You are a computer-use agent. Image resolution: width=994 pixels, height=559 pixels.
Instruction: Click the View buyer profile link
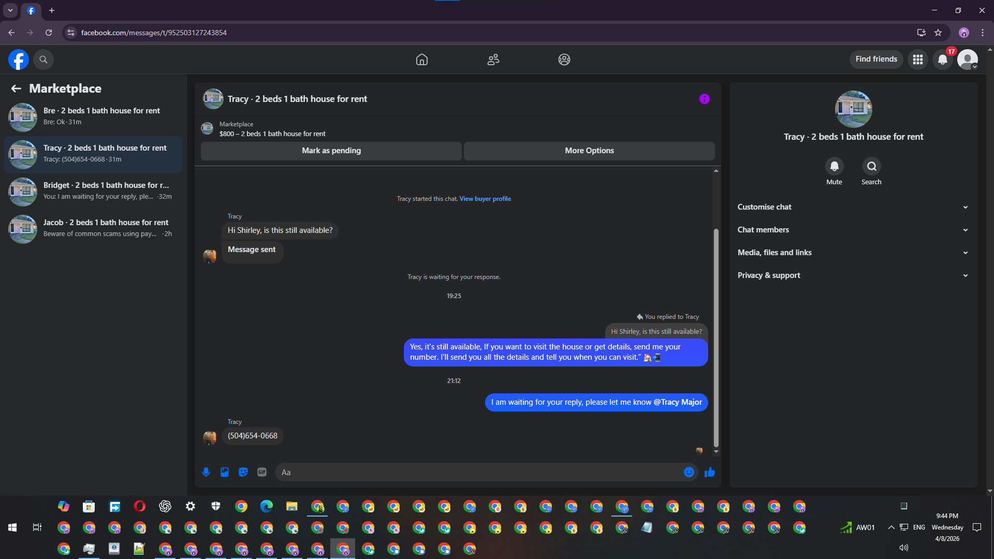485,199
